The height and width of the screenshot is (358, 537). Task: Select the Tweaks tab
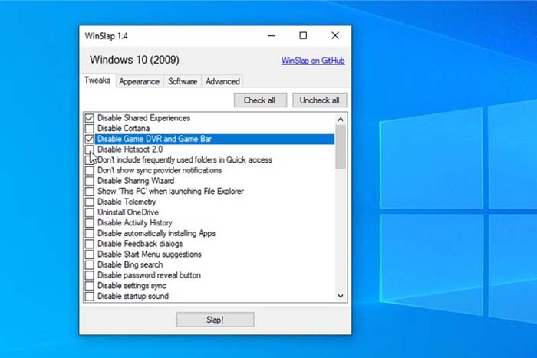(x=97, y=80)
